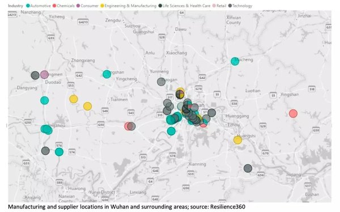The image size is (340, 212).
Task: Select the Chemicals legend entry
Action: (63, 6)
